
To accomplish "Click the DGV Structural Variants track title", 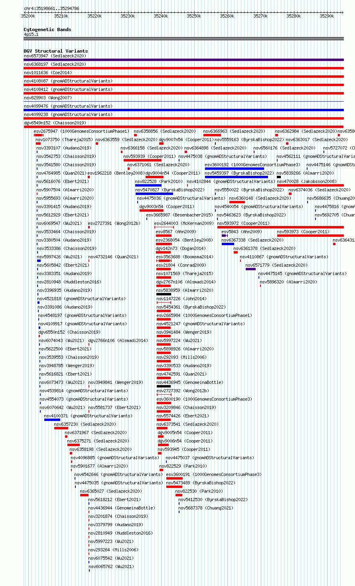I will tap(56, 51).
